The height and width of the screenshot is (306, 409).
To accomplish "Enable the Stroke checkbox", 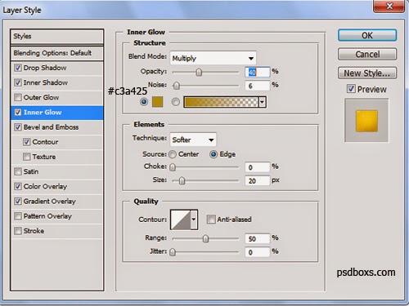I will point(18,231).
